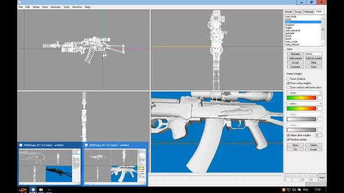This screenshot has width=344, height=193.
Task: Open the third greyed-out bone dropdown
Action: [304, 114]
